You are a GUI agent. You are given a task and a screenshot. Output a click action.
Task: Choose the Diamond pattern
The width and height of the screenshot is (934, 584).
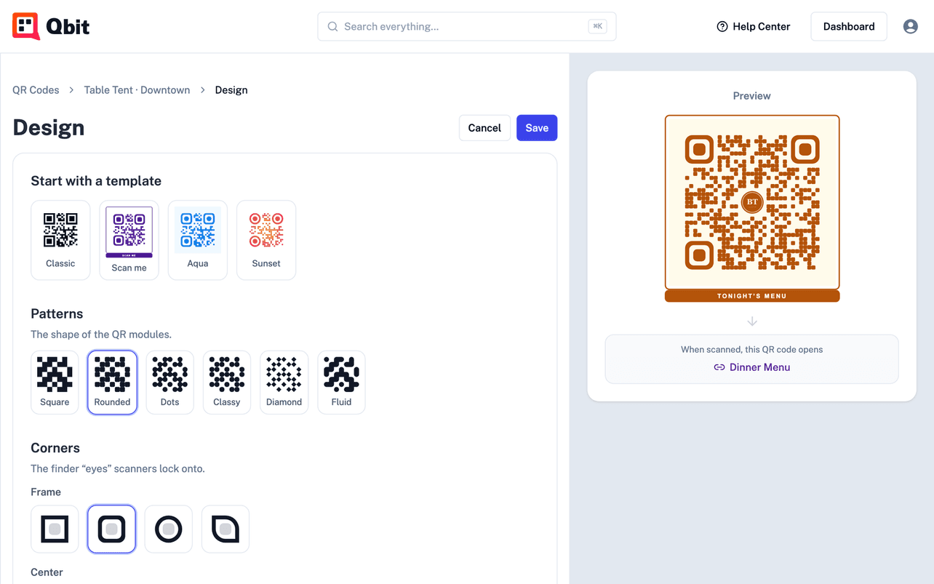pyautogui.click(x=284, y=383)
